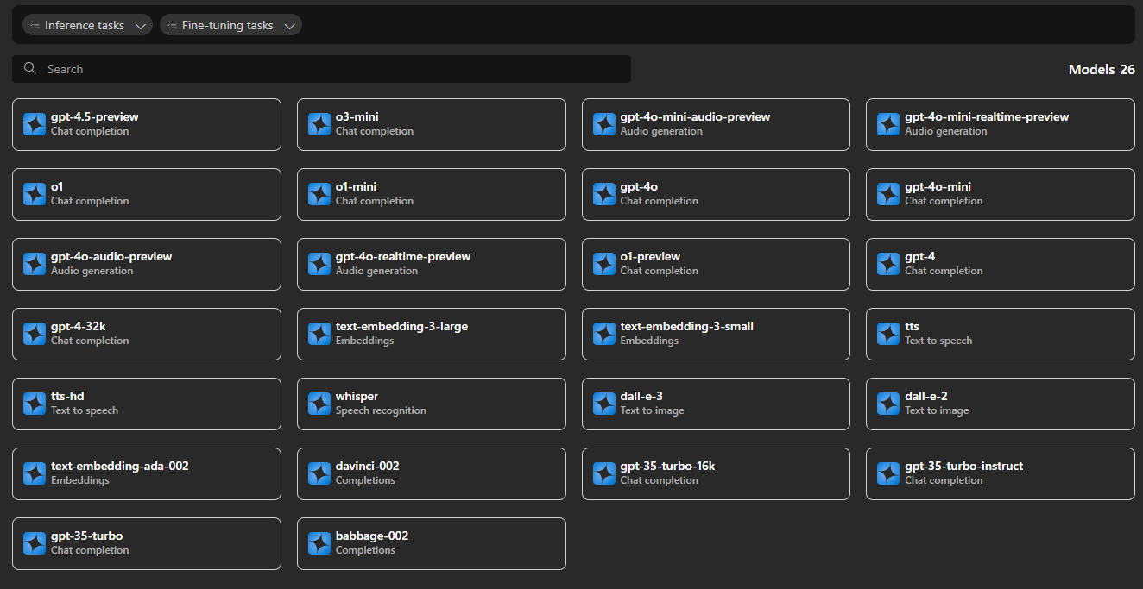Click the o1-preview model icon

point(604,264)
